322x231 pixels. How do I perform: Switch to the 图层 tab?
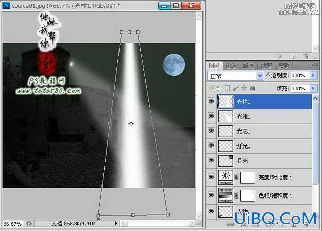pos(214,65)
